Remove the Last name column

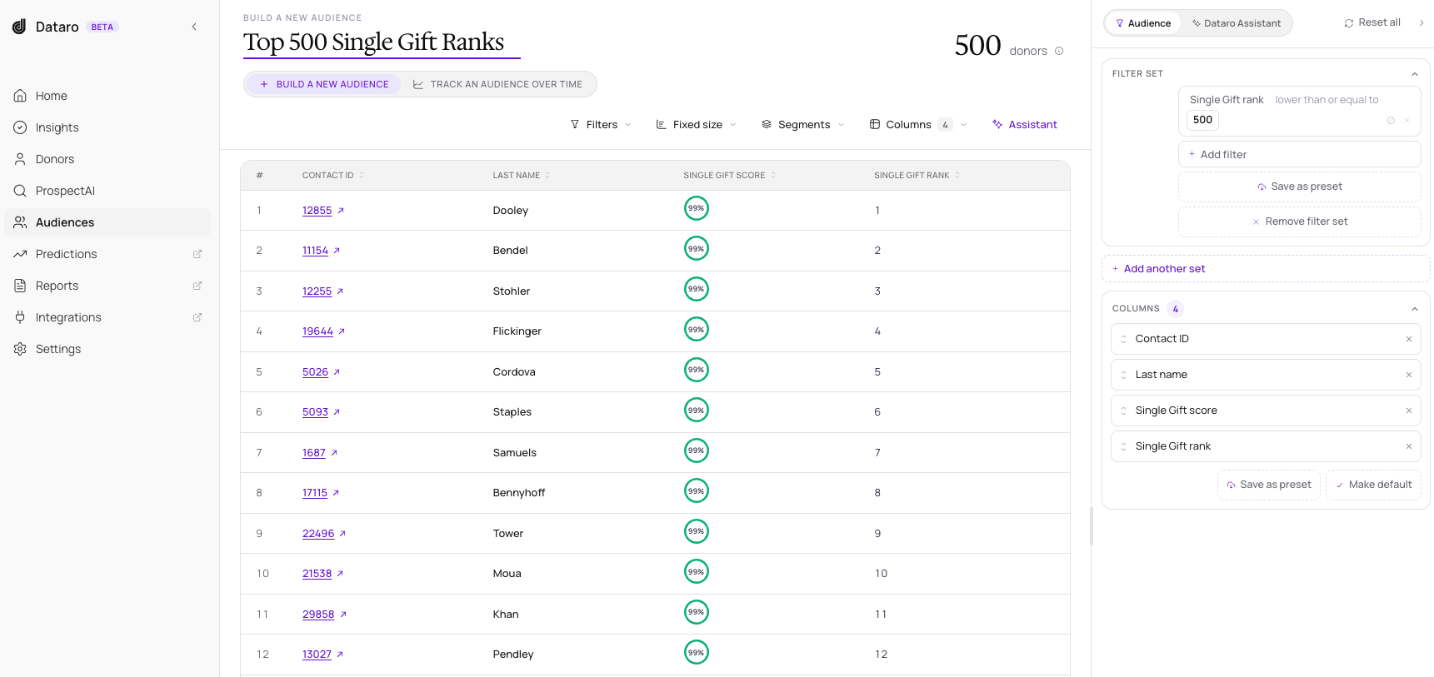click(1409, 375)
